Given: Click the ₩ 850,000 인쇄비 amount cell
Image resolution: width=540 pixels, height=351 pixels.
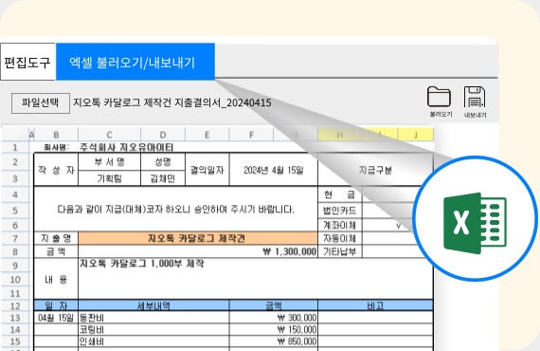Looking at the screenshot, I should pos(274,341).
